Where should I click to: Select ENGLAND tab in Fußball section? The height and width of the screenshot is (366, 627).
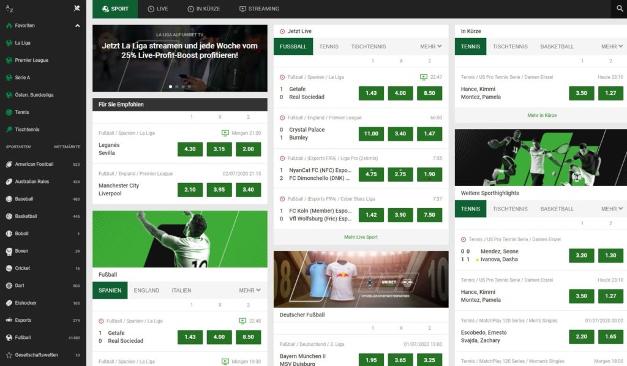[x=146, y=291]
